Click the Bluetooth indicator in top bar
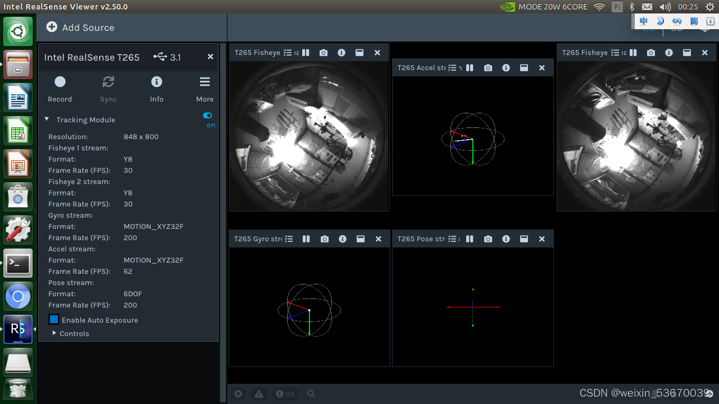 [631, 7]
